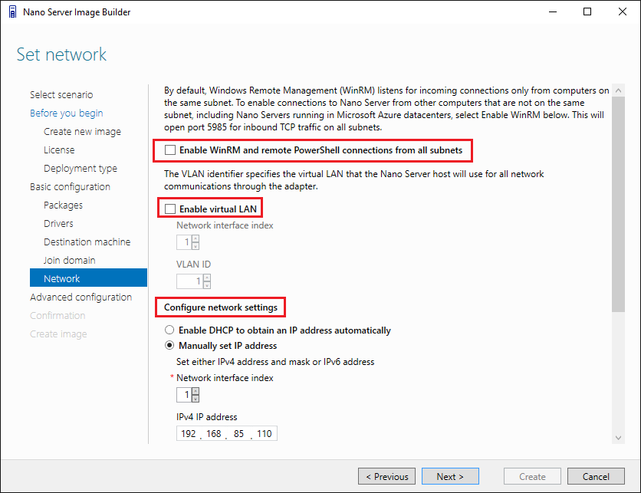Tick the Enable virtual LAN checkbox
This screenshot has width=641, height=493.
tap(170, 209)
